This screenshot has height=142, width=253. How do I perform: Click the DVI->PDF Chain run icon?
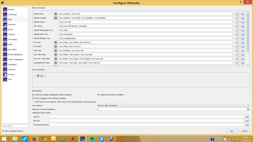coord(56,55)
